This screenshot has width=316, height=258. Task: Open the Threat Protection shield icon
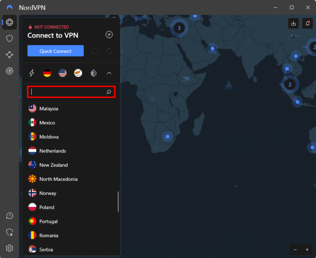9,38
